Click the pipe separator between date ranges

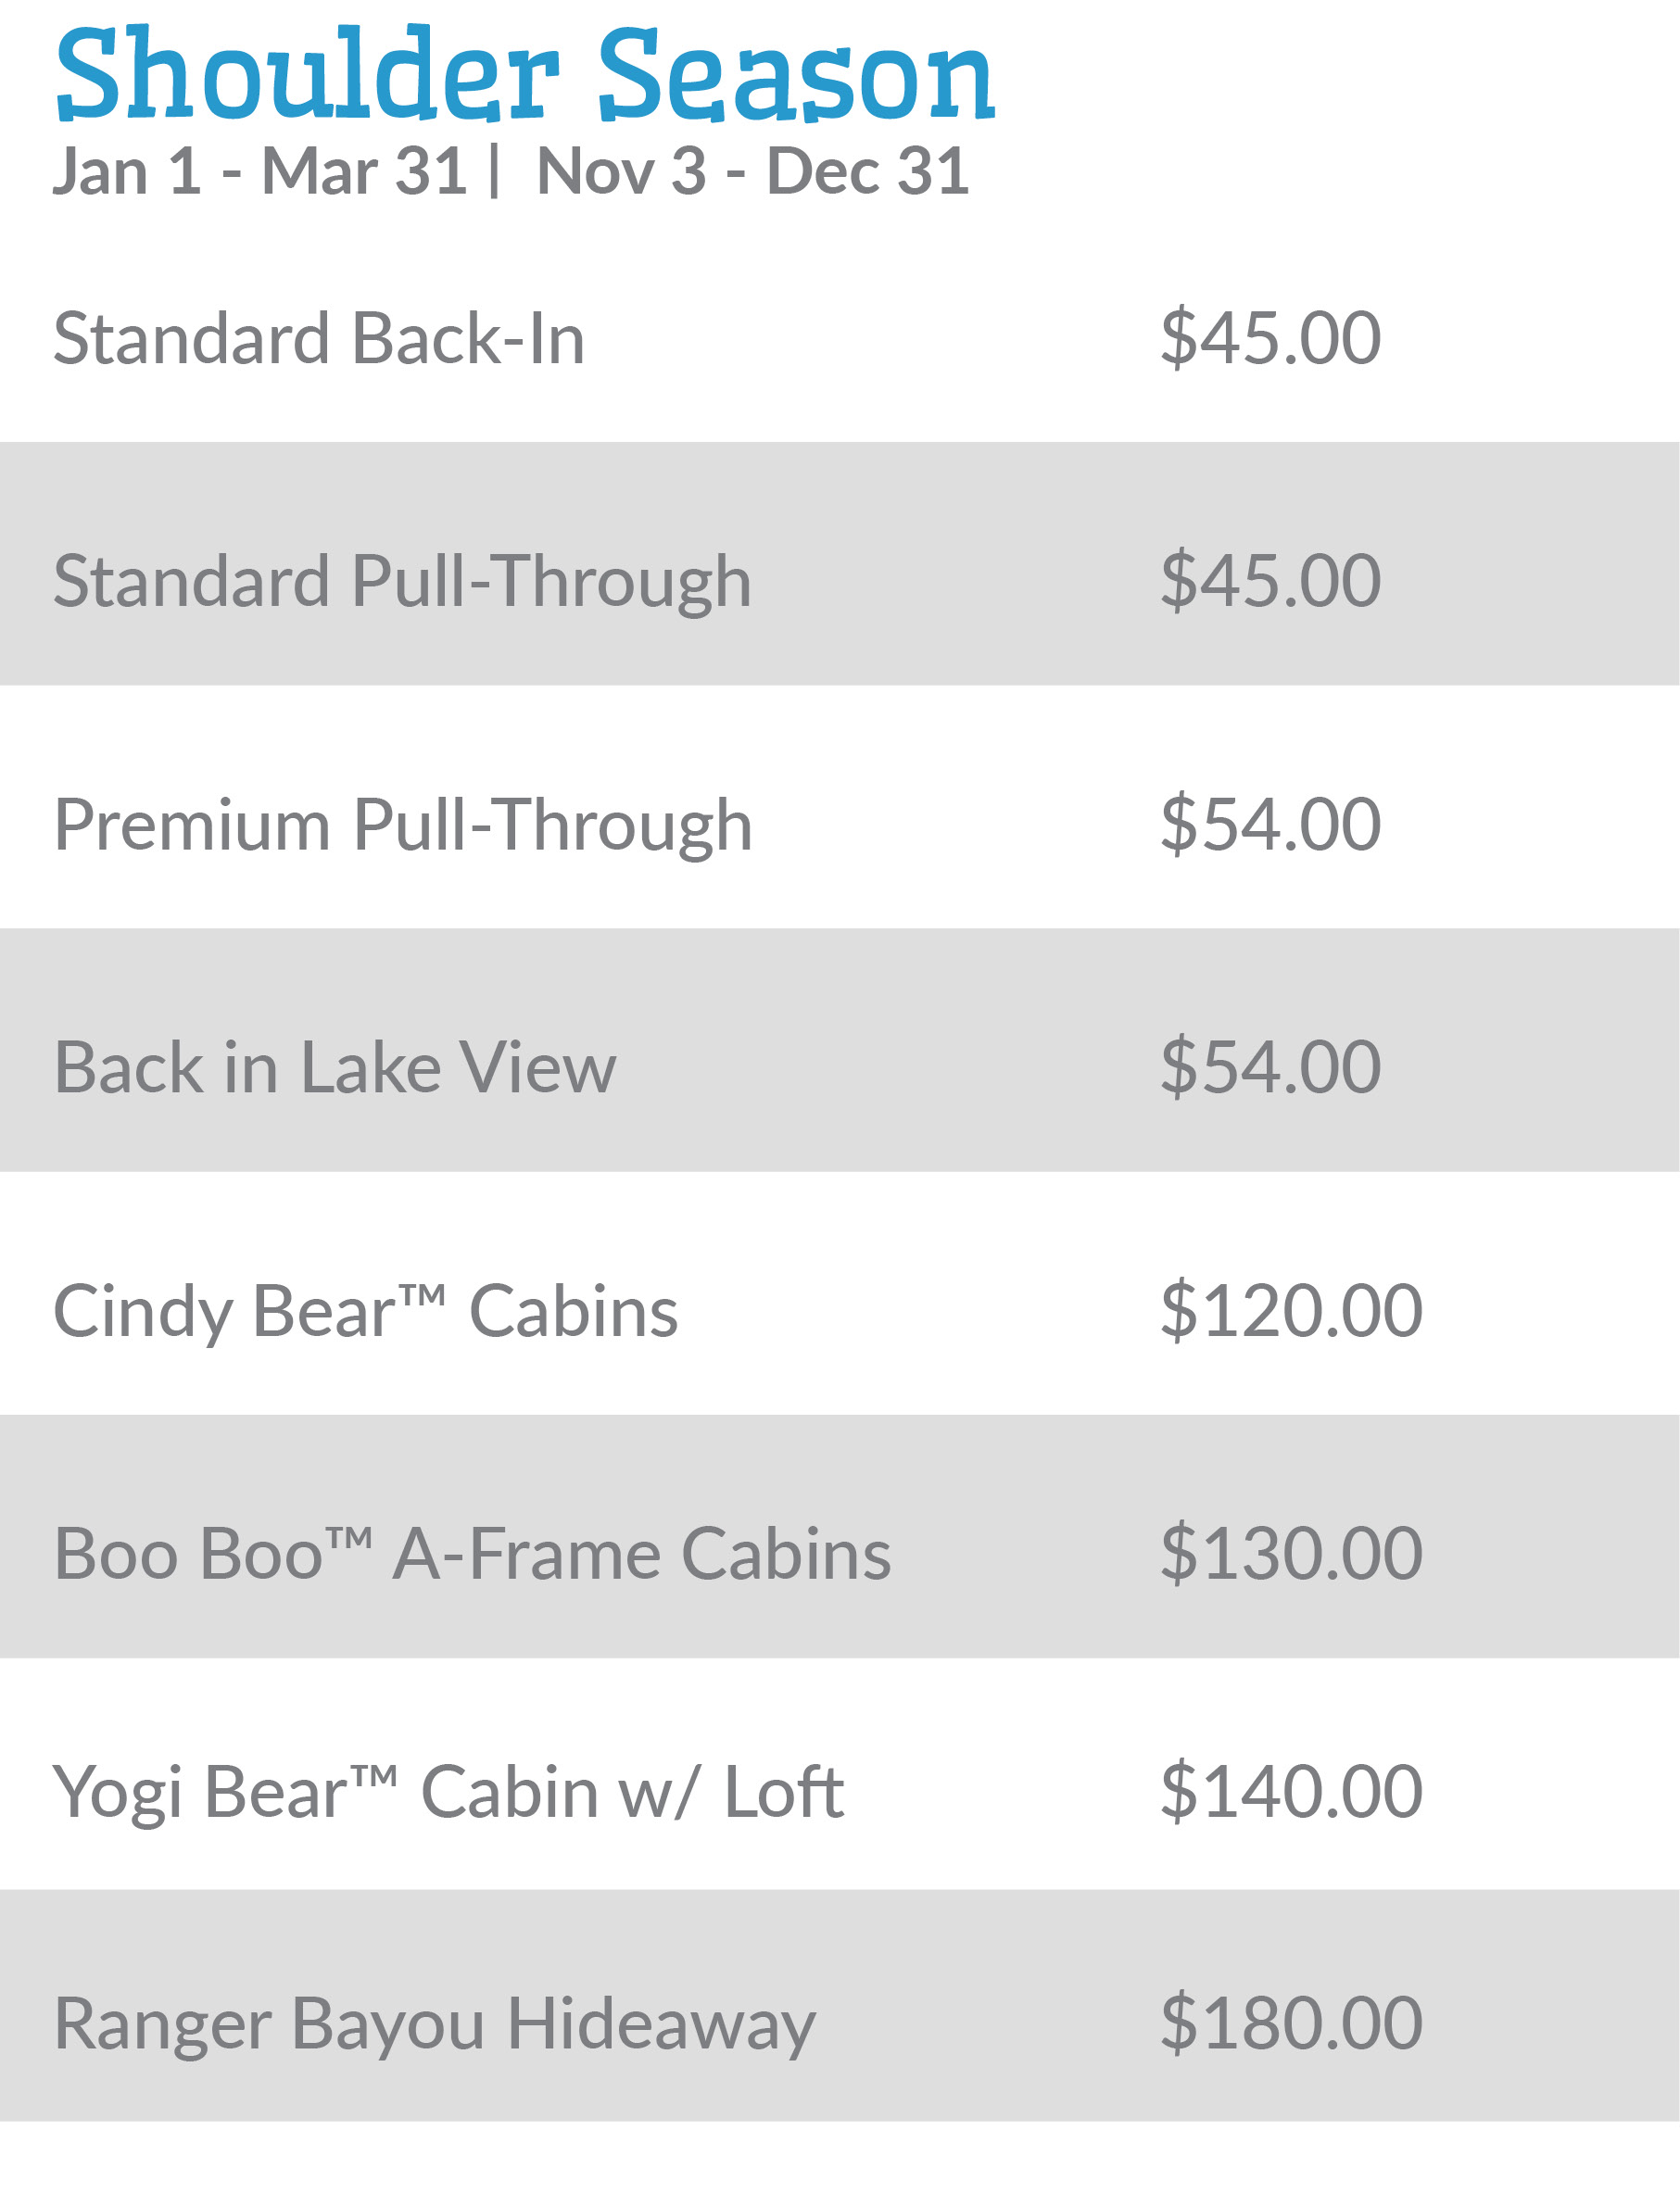click(495, 172)
